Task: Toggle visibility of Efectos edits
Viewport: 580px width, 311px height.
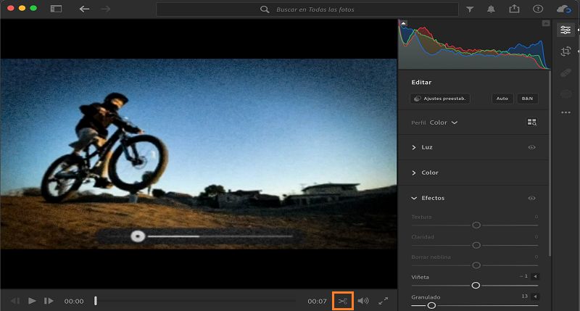Action: coord(531,198)
